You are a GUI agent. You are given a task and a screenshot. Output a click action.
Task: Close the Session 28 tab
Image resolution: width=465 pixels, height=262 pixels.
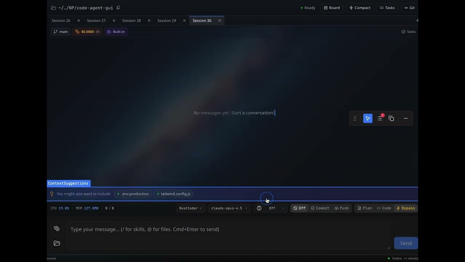[149, 21]
